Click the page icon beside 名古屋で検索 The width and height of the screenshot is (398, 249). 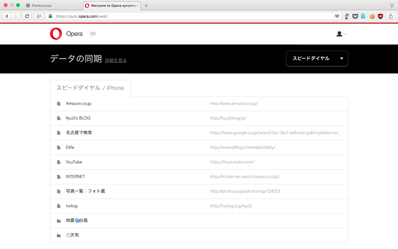(x=59, y=133)
